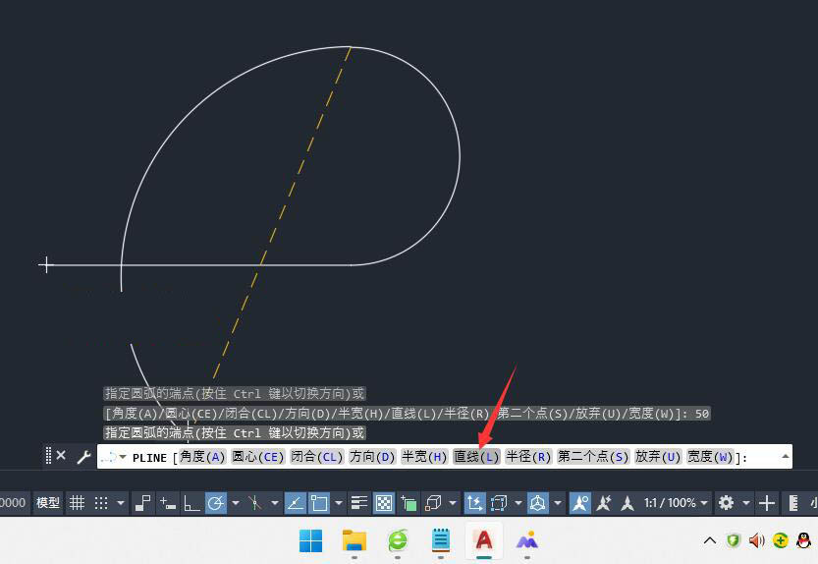This screenshot has height=564, width=818.
Task: Open workspace switching gear icon
Action: click(x=726, y=503)
